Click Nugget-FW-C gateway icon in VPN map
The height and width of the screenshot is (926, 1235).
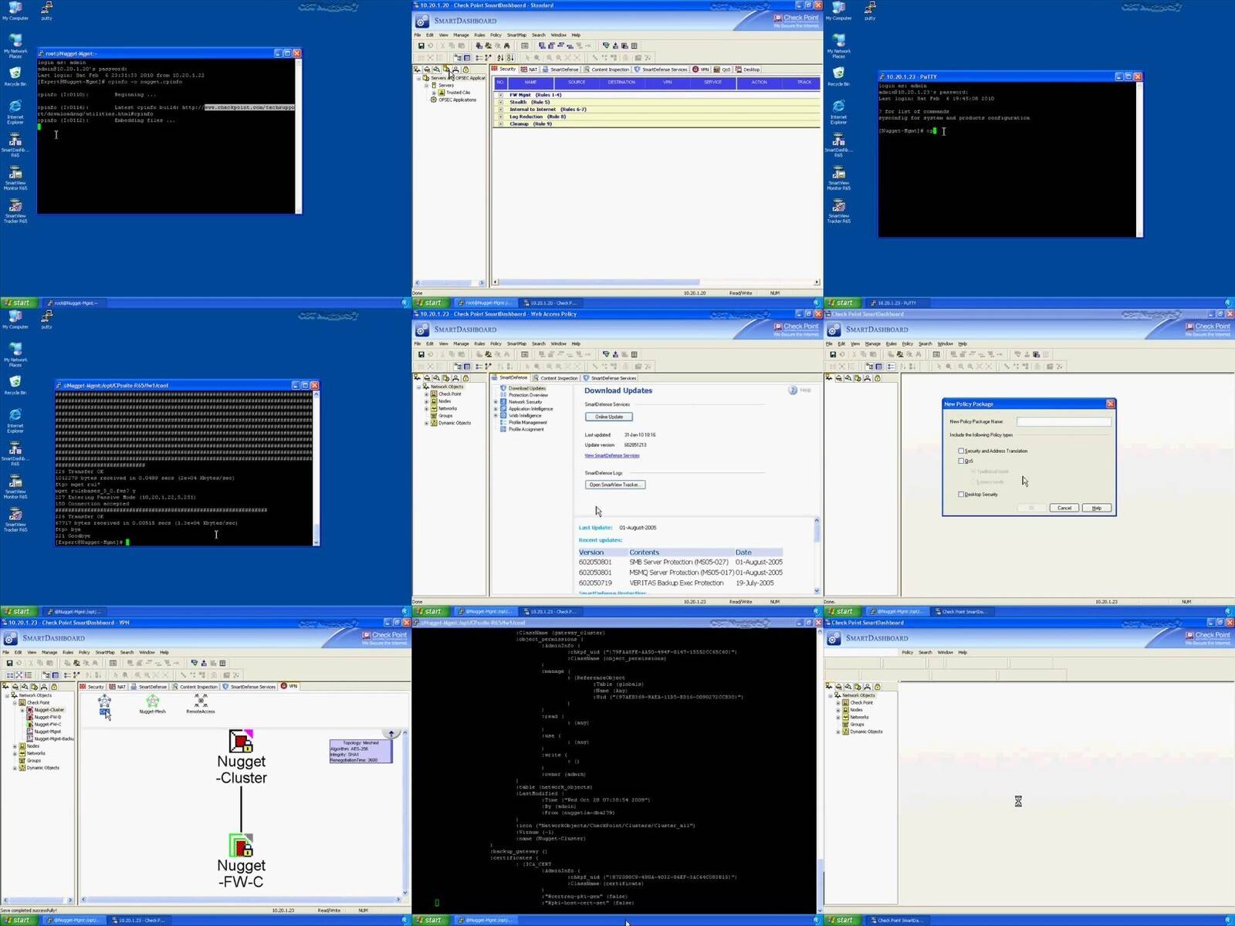click(x=242, y=845)
